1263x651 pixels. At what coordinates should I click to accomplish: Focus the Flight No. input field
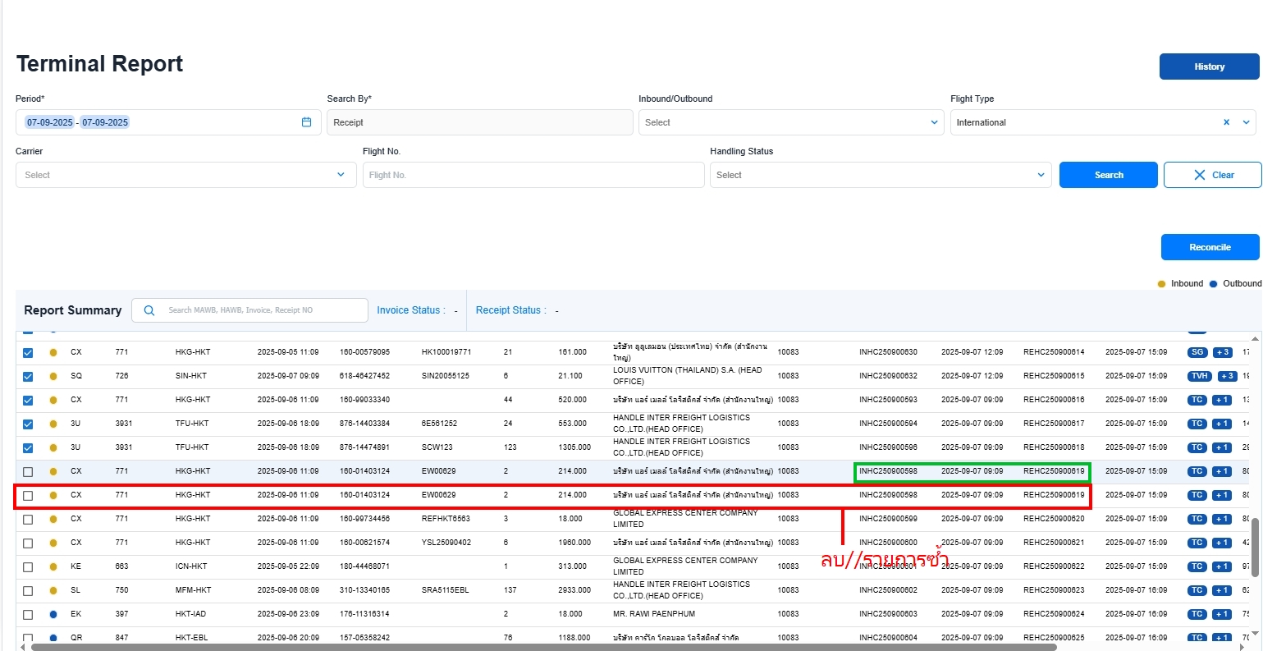coord(533,175)
